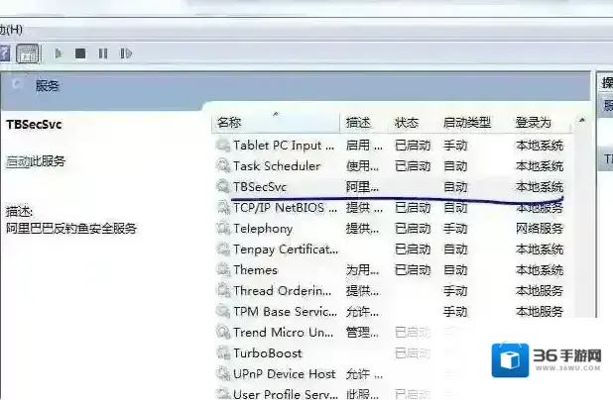Click the gear icon beside Telephony
The height and width of the screenshot is (400, 613).
(x=223, y=228)
